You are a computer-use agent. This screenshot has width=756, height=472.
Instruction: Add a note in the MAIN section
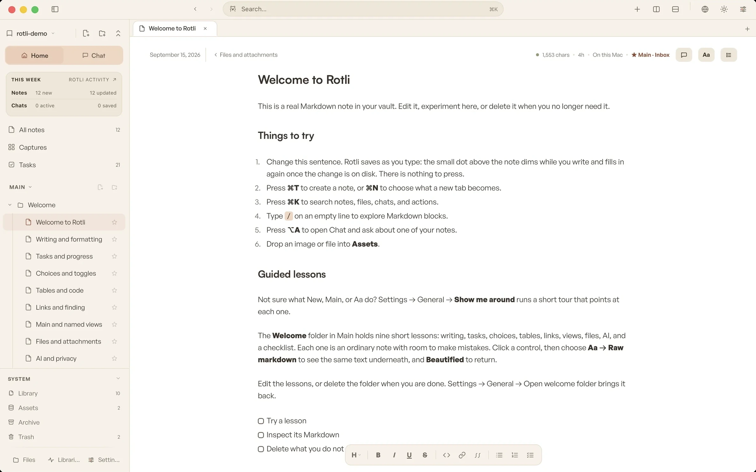pos(100,187)
